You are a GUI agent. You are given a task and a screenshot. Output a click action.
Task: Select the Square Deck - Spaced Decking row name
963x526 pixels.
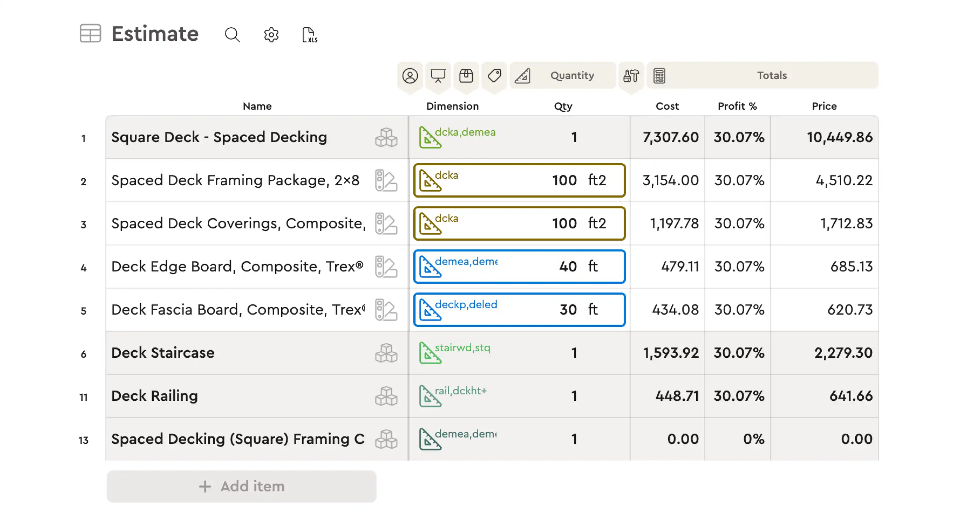(219, 137)
